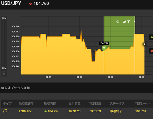
Task: Click the green trade entry marker pin
Action: point(104,48)
